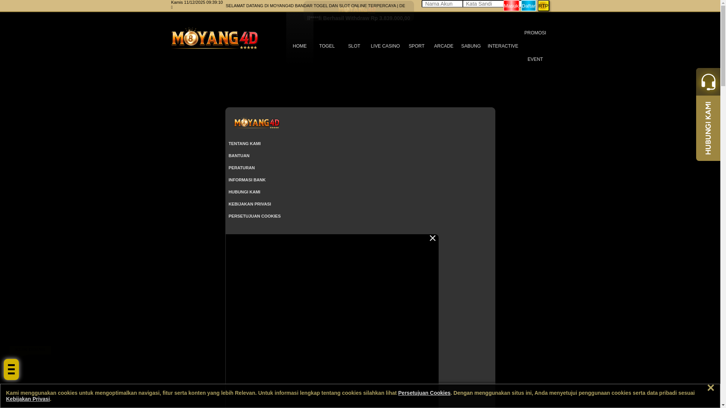This screenshot has height=408, width=726.
Task: Open the TENTANG KAMI link
Action: [245, 144]
